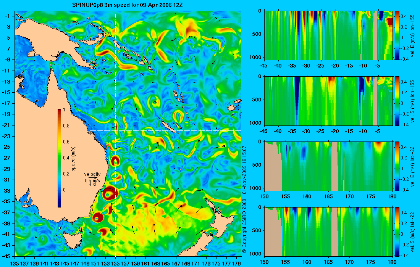This screenshot has width=420, height=267.
Task: Click the ring eddy near latitude -27
Action: click(x=115, y=161)
